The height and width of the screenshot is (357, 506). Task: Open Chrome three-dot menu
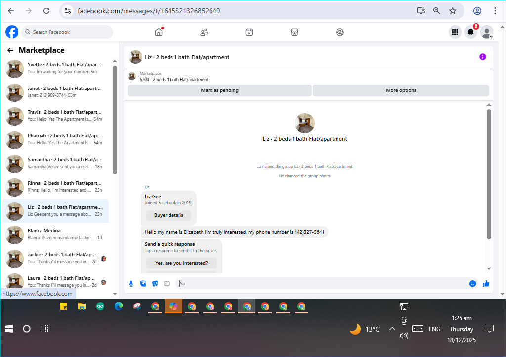[x=495, y=11]
